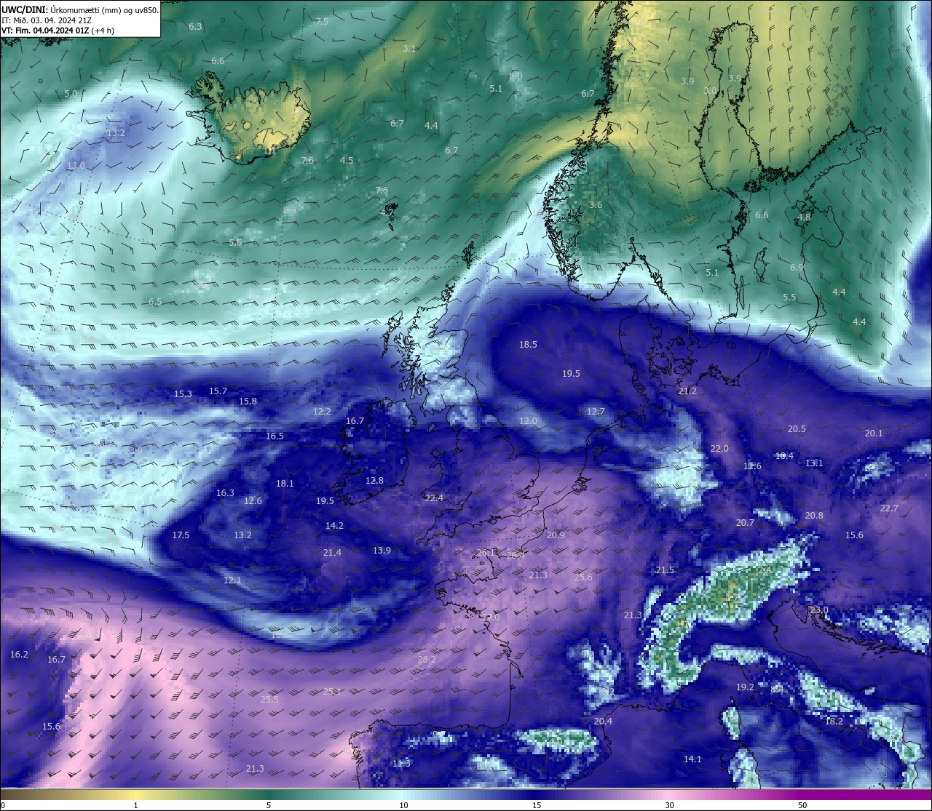Click the 23.0 value on the map
Image resolution: width=932 pixels, height=811 pixels.
pos(819,610)
